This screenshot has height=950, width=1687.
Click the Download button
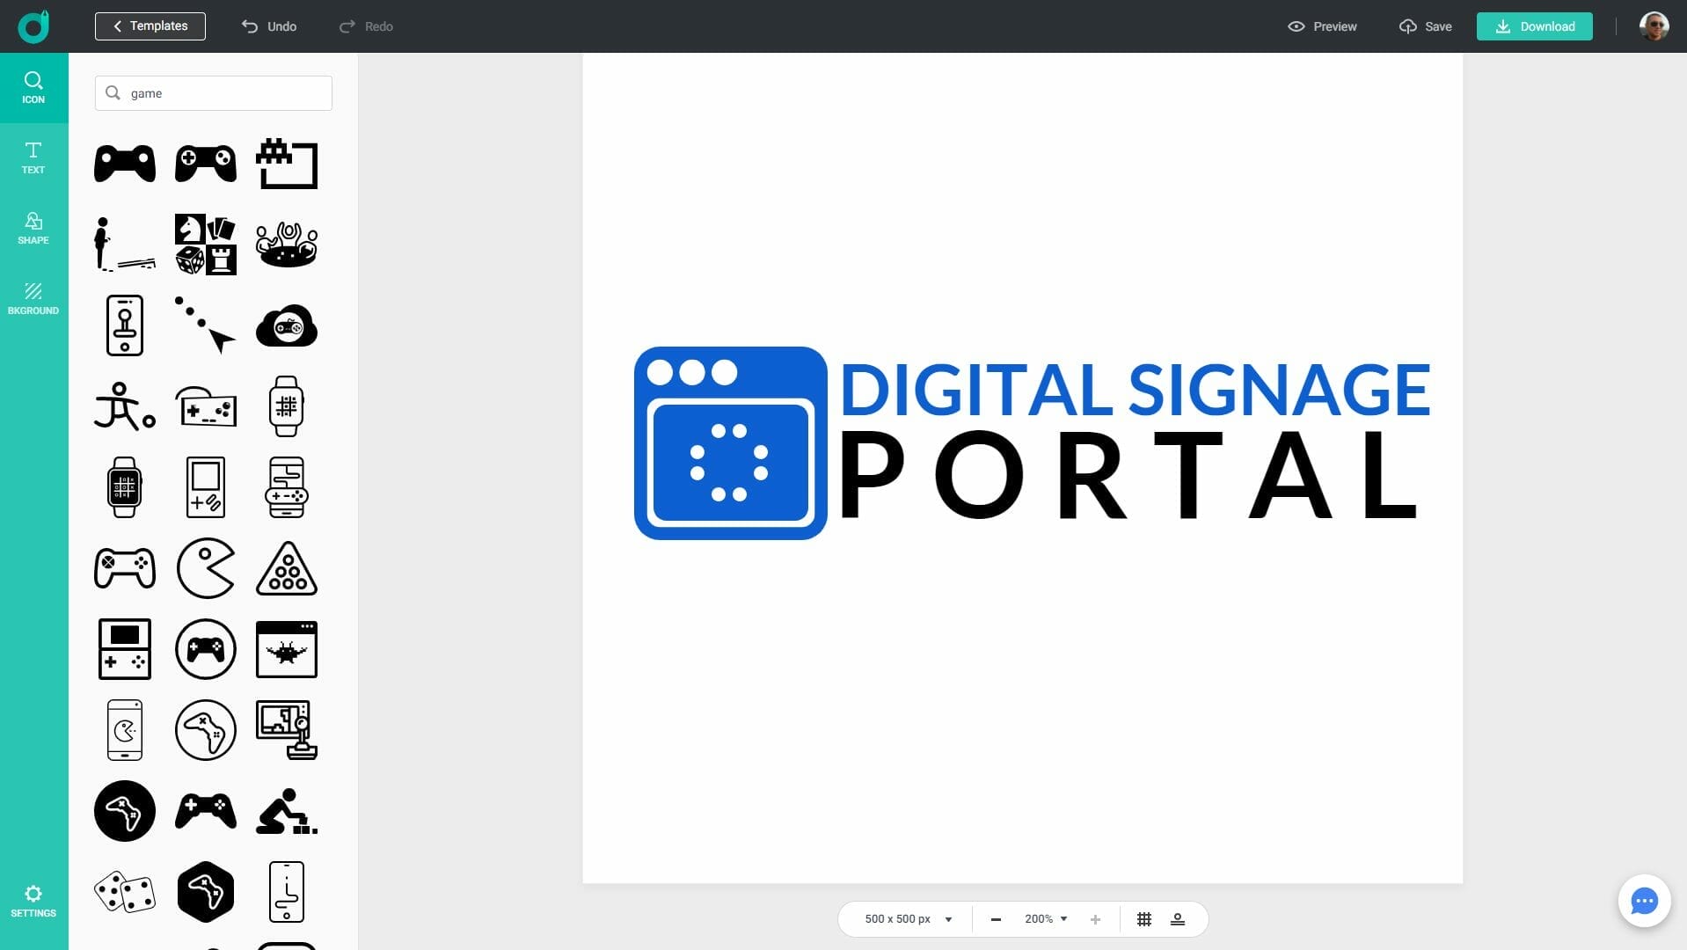coord(1534,26)
